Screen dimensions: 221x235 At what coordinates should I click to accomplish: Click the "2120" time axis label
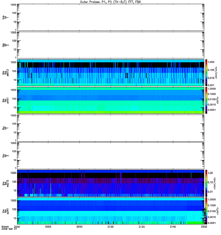click(x=142, y=227)
